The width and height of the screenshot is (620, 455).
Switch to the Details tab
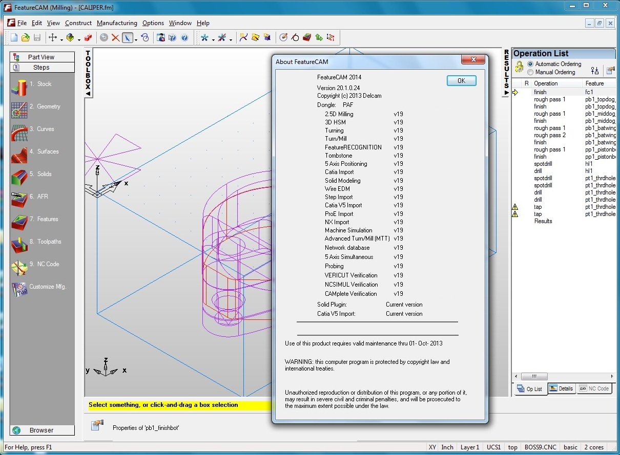pyautogui.click(x=562, y=389)
